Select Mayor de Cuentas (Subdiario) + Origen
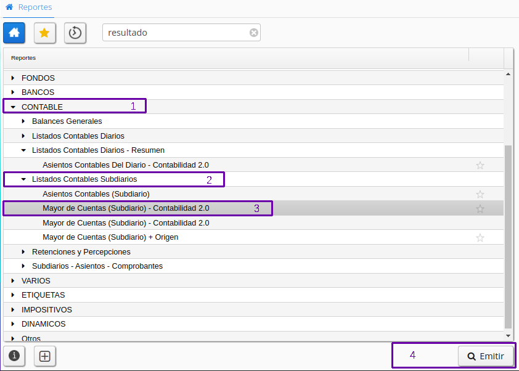 [110, 237]
